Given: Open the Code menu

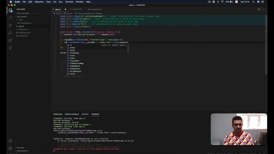Looking at the screenshot, I should (x=17, y=2).
